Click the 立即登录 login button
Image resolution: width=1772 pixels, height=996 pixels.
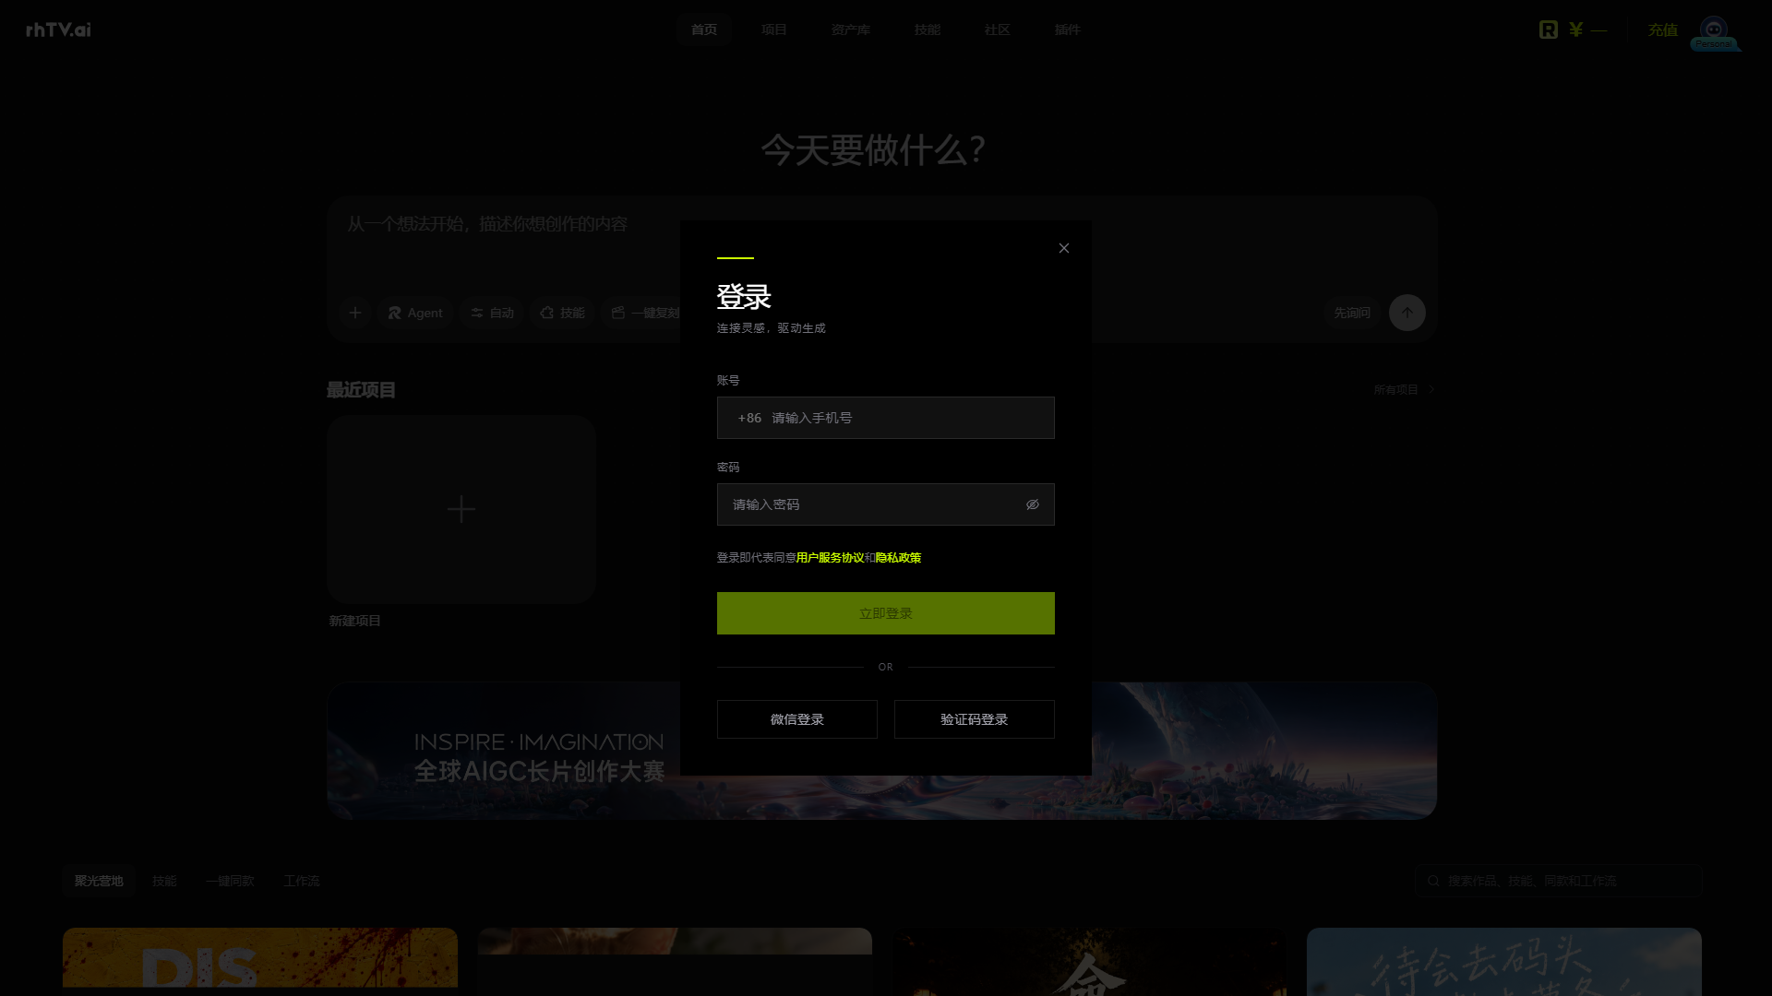tap(886, 613)
